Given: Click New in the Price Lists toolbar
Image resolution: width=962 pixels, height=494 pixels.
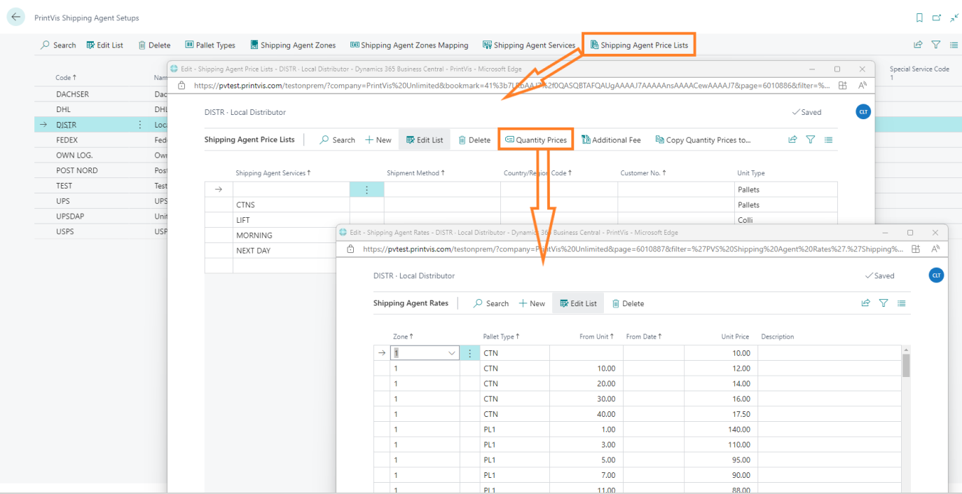Looking at the screenshot, I should tap(378, 140).
